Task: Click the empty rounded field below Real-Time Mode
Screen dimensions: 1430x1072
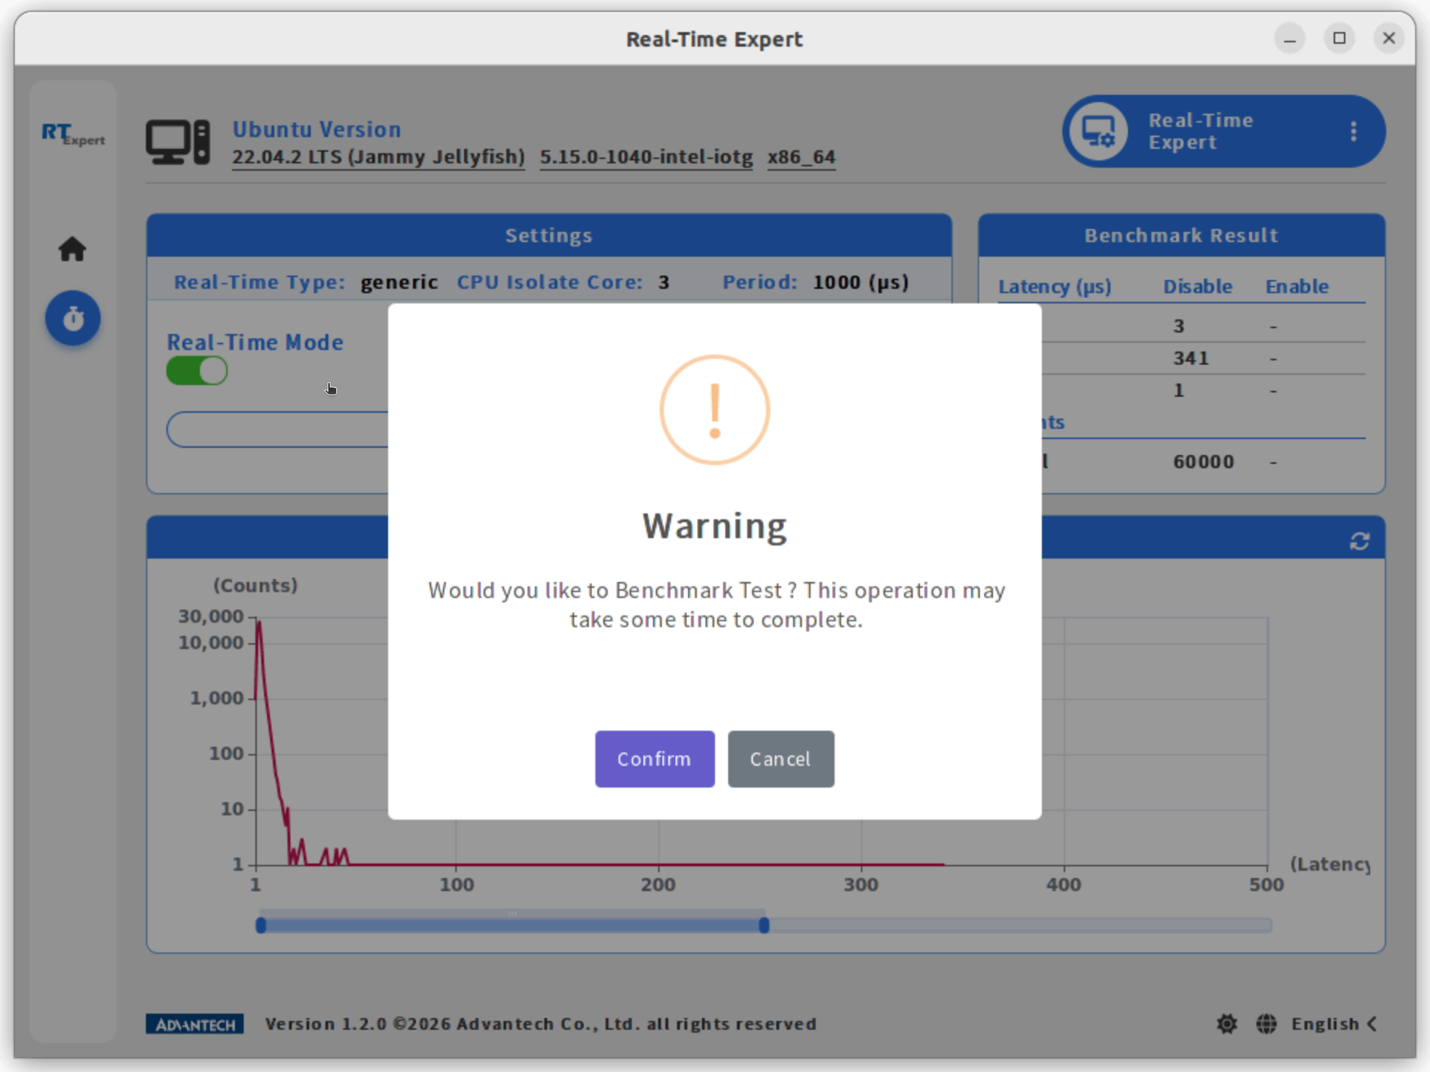Action: tap(279, 429)
